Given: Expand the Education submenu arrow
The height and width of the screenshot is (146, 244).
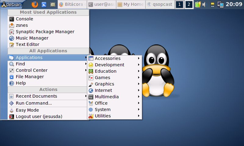Looking at the screenshot, I should coord(139,71).
